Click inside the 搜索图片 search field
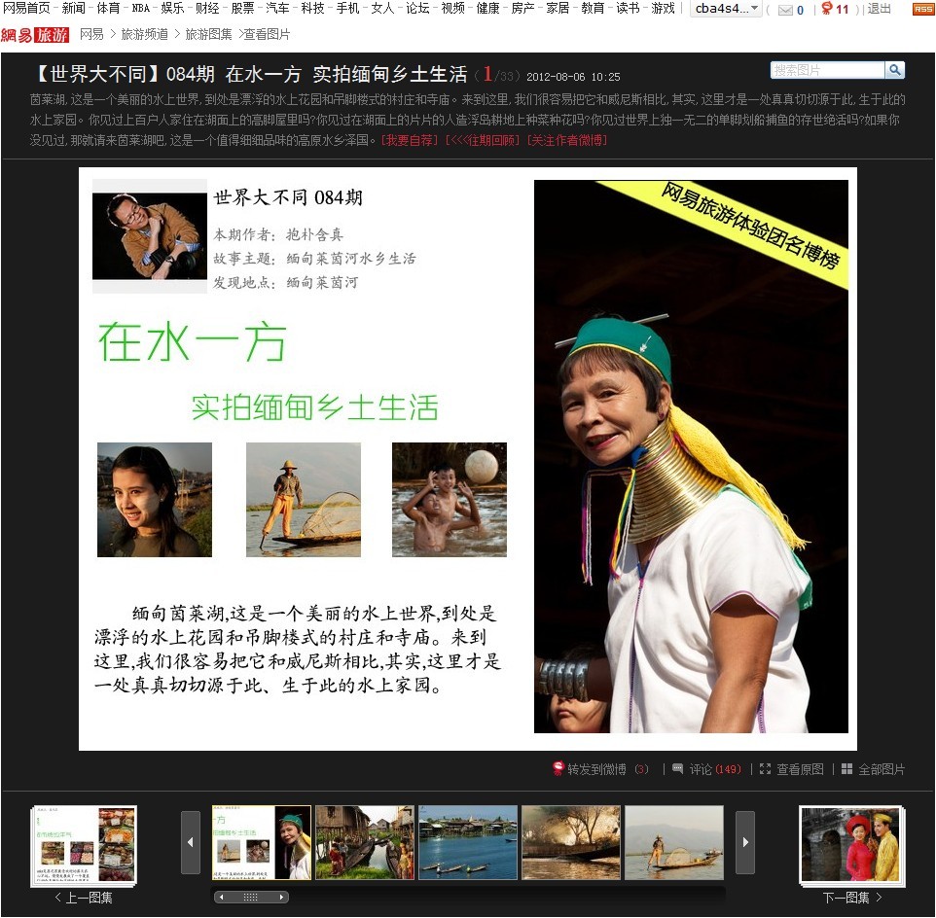 point(827,70)
